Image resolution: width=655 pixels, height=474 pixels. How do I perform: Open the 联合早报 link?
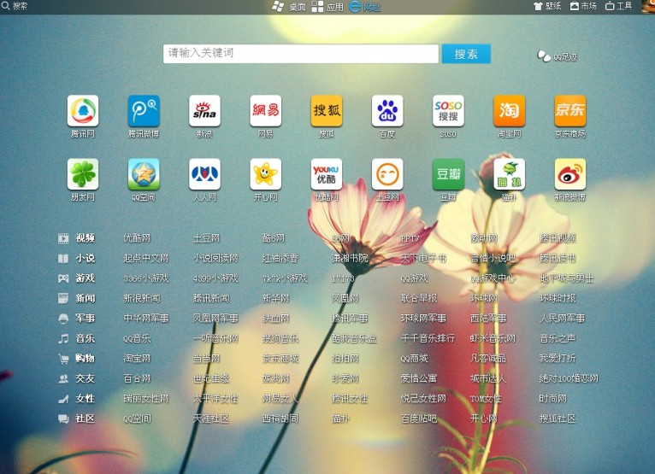[x=419, y=298]
